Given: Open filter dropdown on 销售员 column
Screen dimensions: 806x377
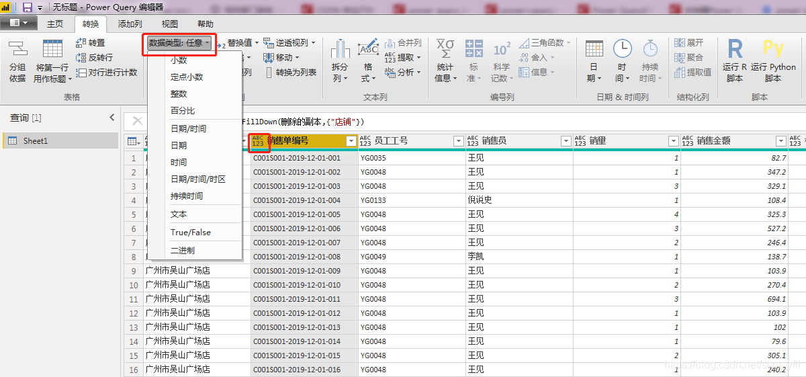Looking at the screenshot, I should click(566, 141).
